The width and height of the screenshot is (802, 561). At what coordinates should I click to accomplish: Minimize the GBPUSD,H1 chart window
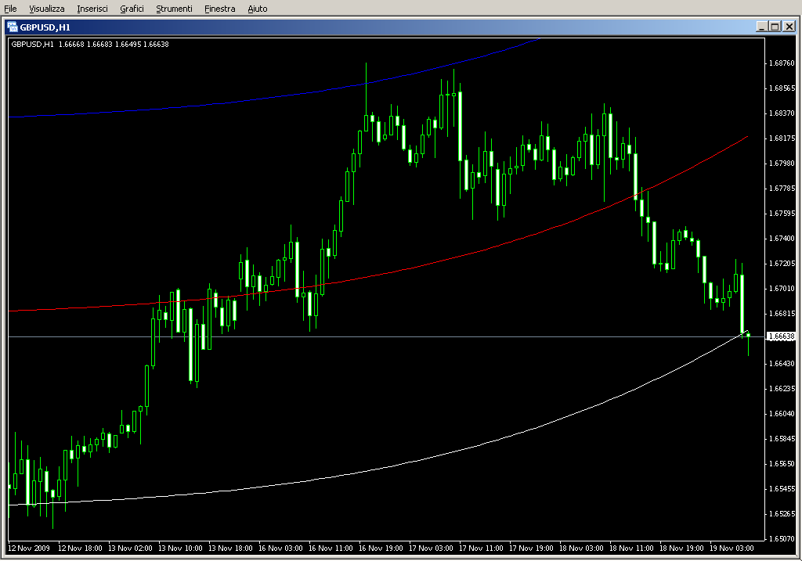[762, 27]
